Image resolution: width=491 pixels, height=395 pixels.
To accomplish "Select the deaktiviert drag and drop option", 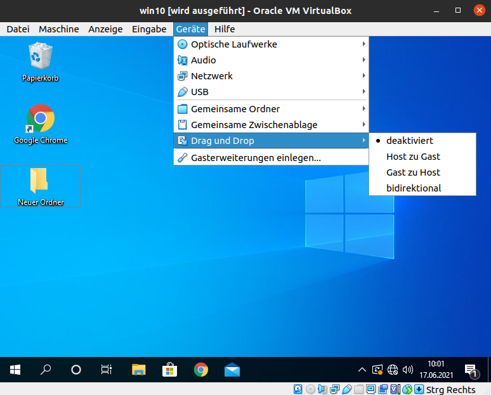I will 409,141.
